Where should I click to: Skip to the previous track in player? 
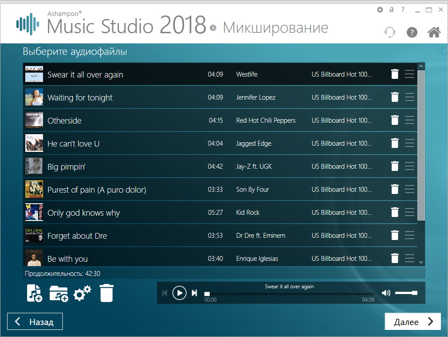coord(165,293)
